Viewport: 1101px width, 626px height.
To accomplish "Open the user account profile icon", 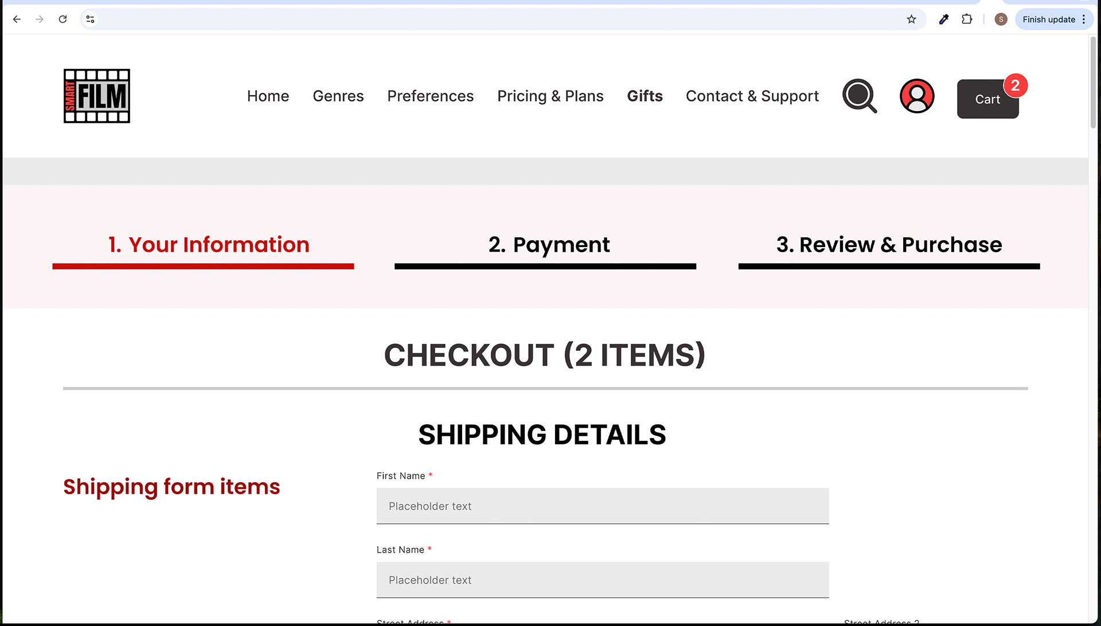I will pyautogui.click(x=916, y=96).
